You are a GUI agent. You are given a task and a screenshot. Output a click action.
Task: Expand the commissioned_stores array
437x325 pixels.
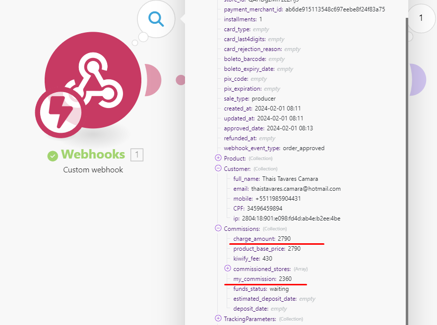pos(228,268)
